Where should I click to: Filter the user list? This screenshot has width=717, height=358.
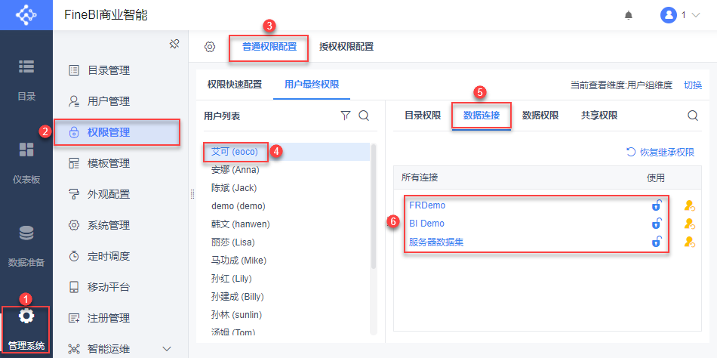pos(346,116)
